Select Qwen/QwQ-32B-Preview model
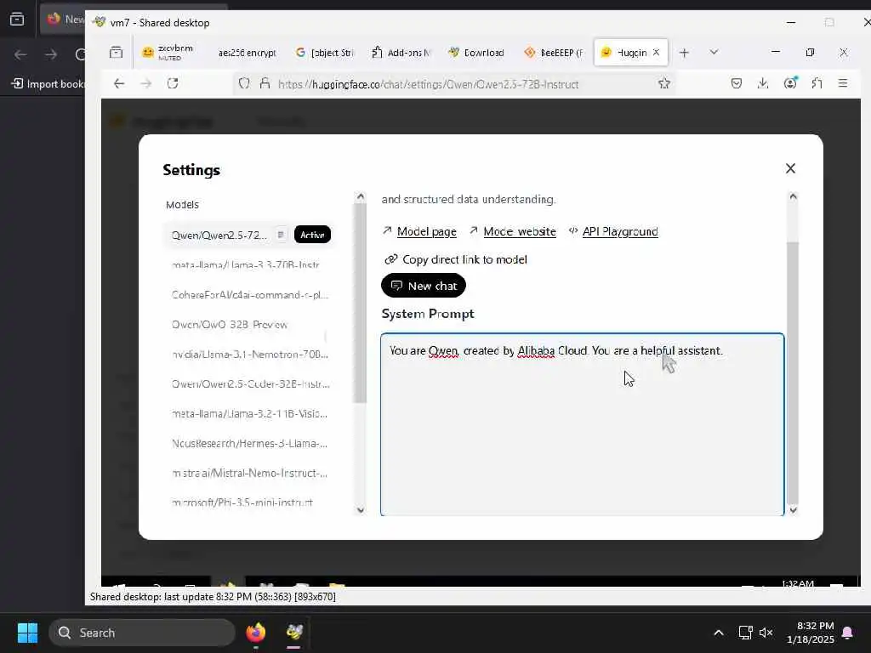This screenshot has height=653, width=871. coord(230,325)
